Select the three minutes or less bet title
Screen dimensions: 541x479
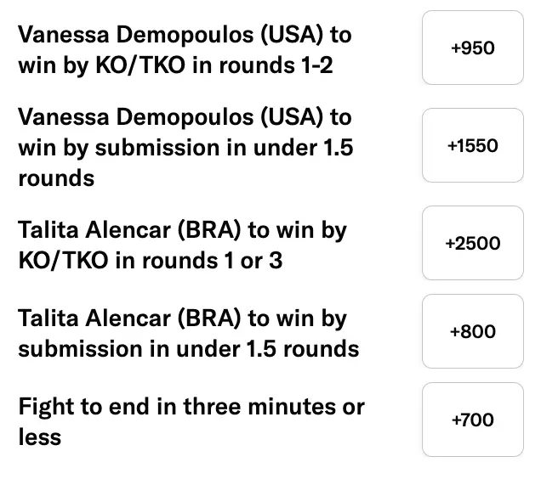191,421
